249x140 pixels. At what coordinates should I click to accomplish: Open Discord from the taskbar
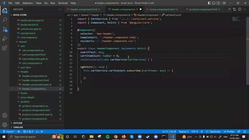tap(156, 137)
